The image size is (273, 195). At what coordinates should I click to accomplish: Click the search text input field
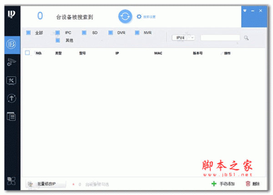(x=220, y=38)
